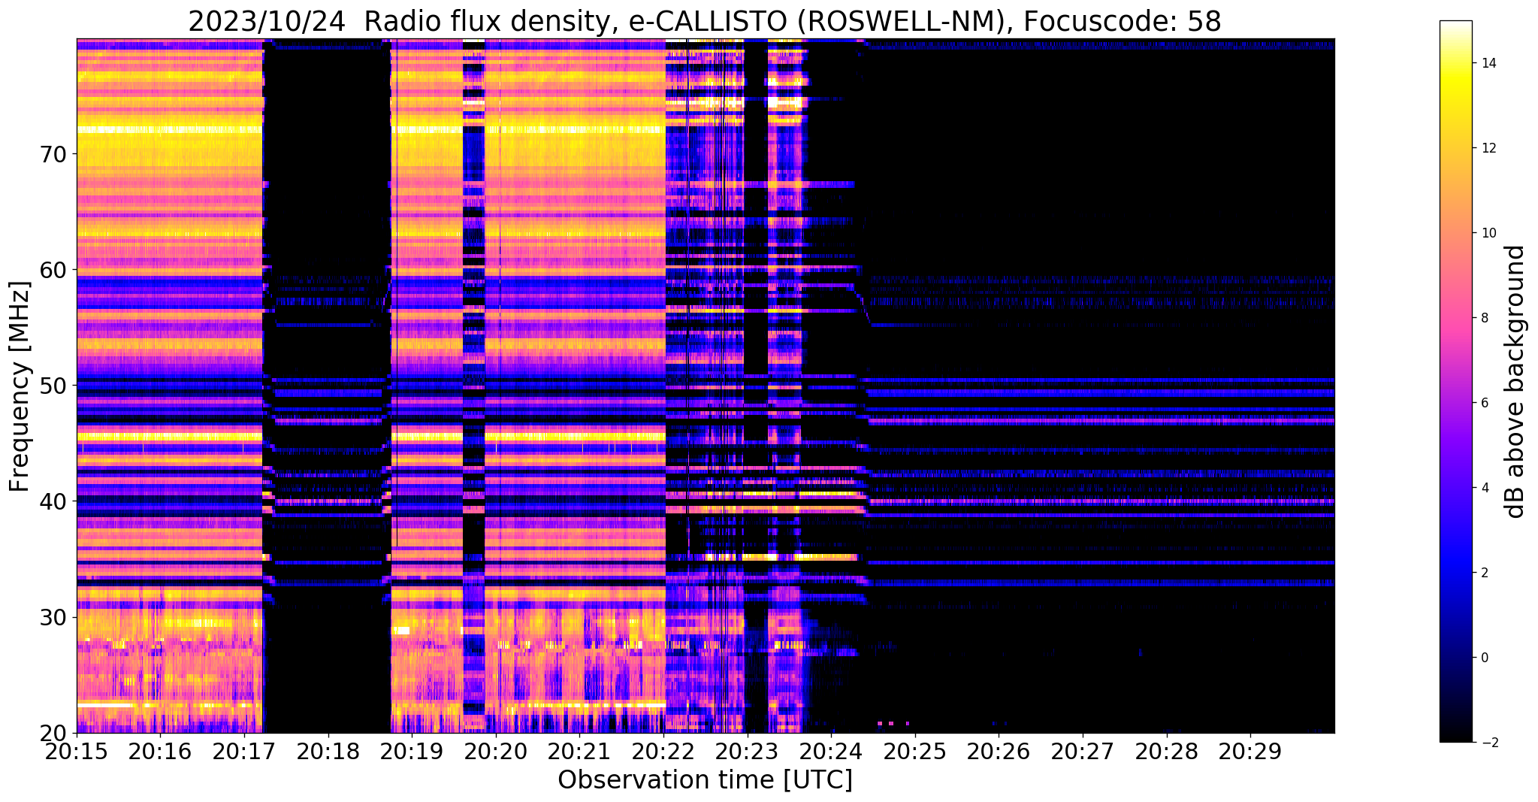Click the 70 MHz frequency tick label
This screenshot has height=802, width=1538.
point(52,154)
